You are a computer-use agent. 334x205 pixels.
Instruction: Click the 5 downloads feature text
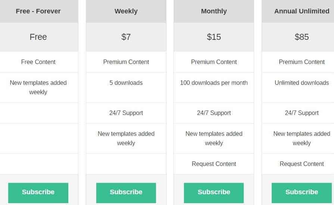click(126, 83)
